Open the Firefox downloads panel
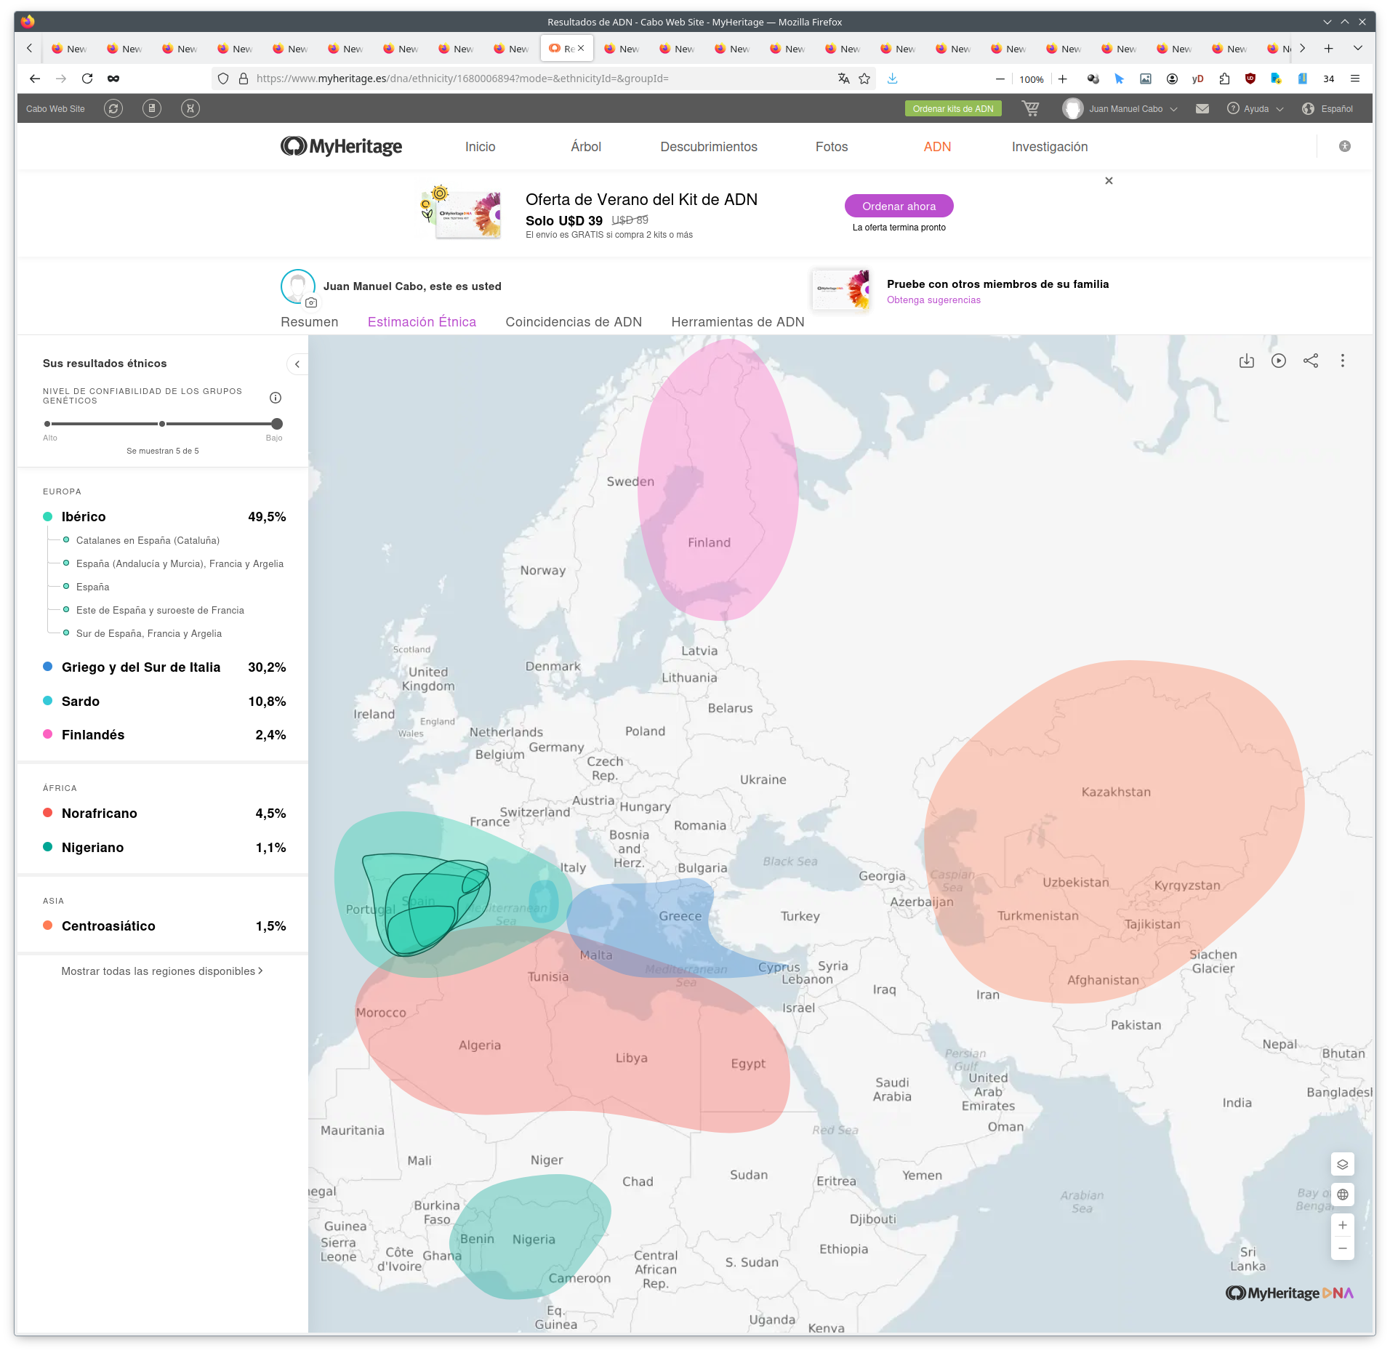Screen dimensions: 1390x1353 [893, 79]
